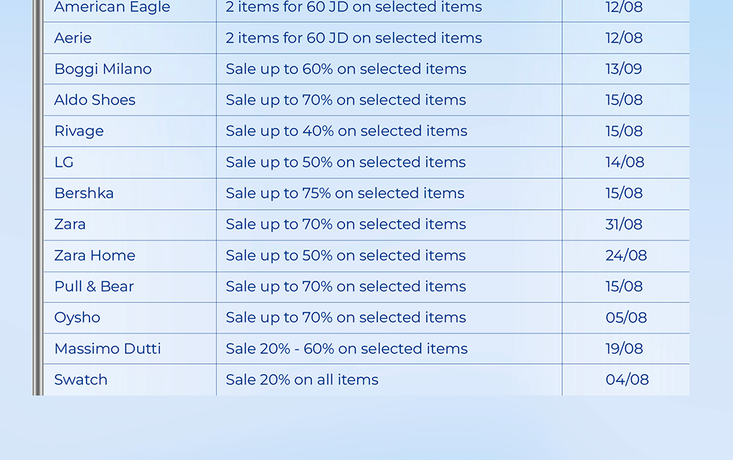Select the 'Sale 20% - 60%' offer text
The image size is (733, 460).
pyautogui.click(x=347, y=348)
